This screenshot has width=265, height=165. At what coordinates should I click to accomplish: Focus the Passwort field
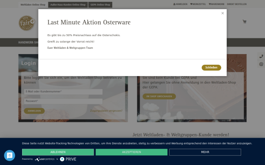63,101
